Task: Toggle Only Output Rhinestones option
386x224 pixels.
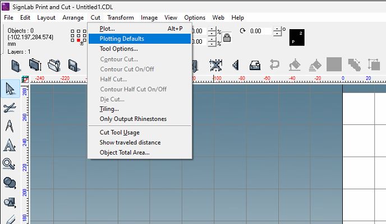Action: (140, 119)
